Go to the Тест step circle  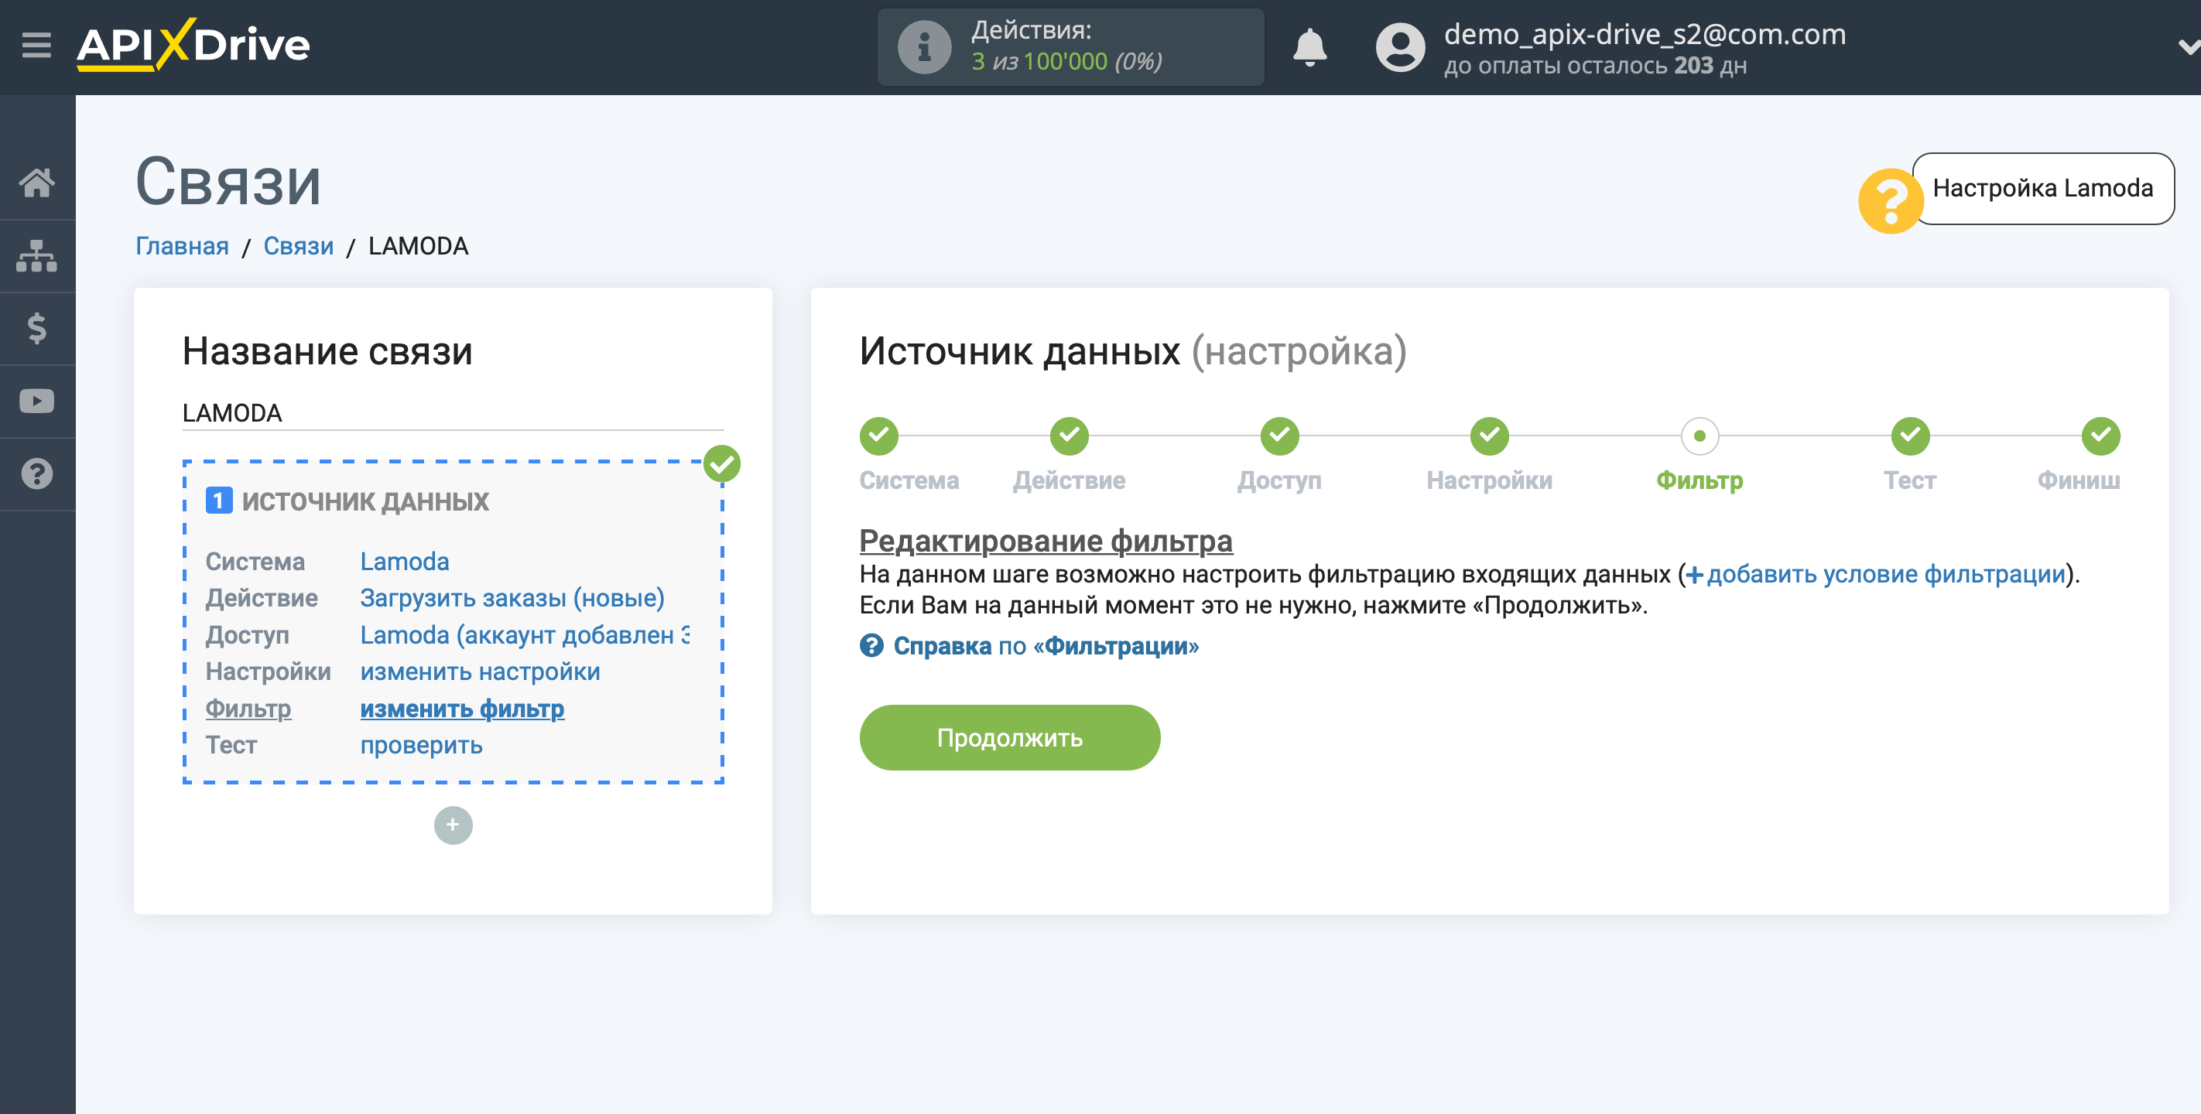(x=1910, y=436)
